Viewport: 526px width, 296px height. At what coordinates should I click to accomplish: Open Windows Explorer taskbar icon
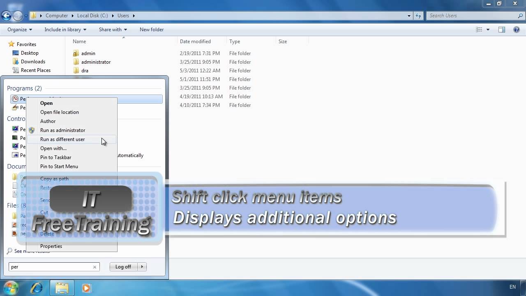tap(62, 288)
